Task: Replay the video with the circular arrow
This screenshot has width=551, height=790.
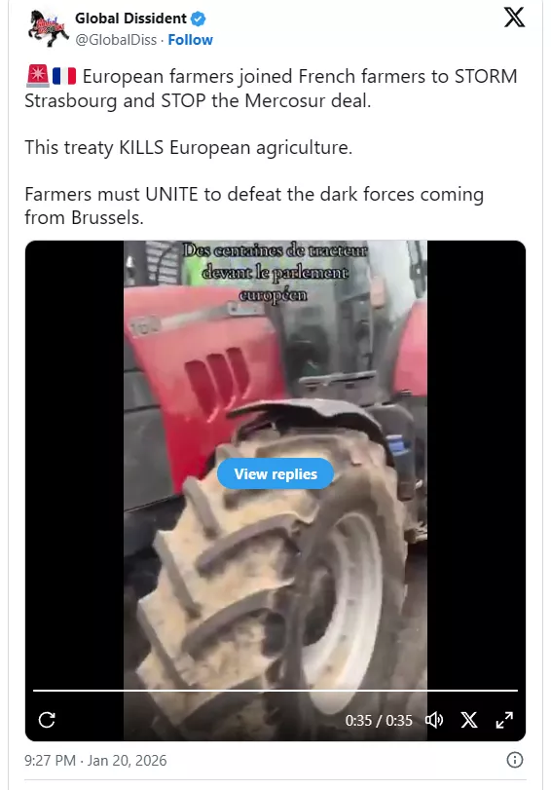Action: [x=47, y=720]
